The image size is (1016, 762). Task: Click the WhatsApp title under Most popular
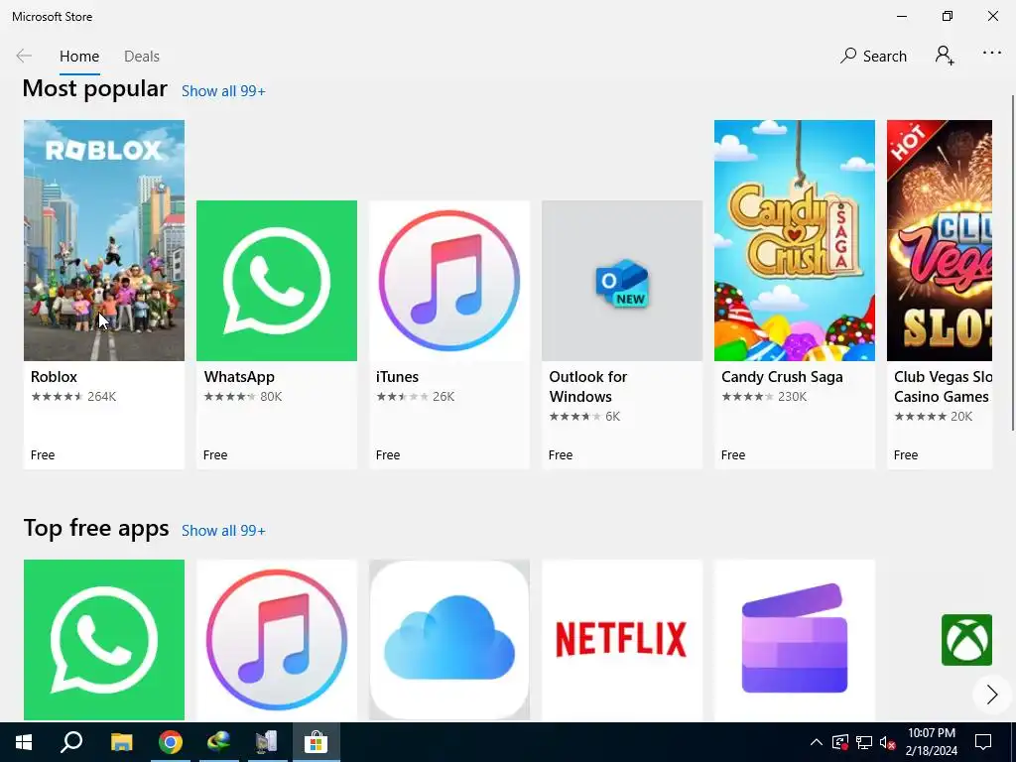click(239, 377)
